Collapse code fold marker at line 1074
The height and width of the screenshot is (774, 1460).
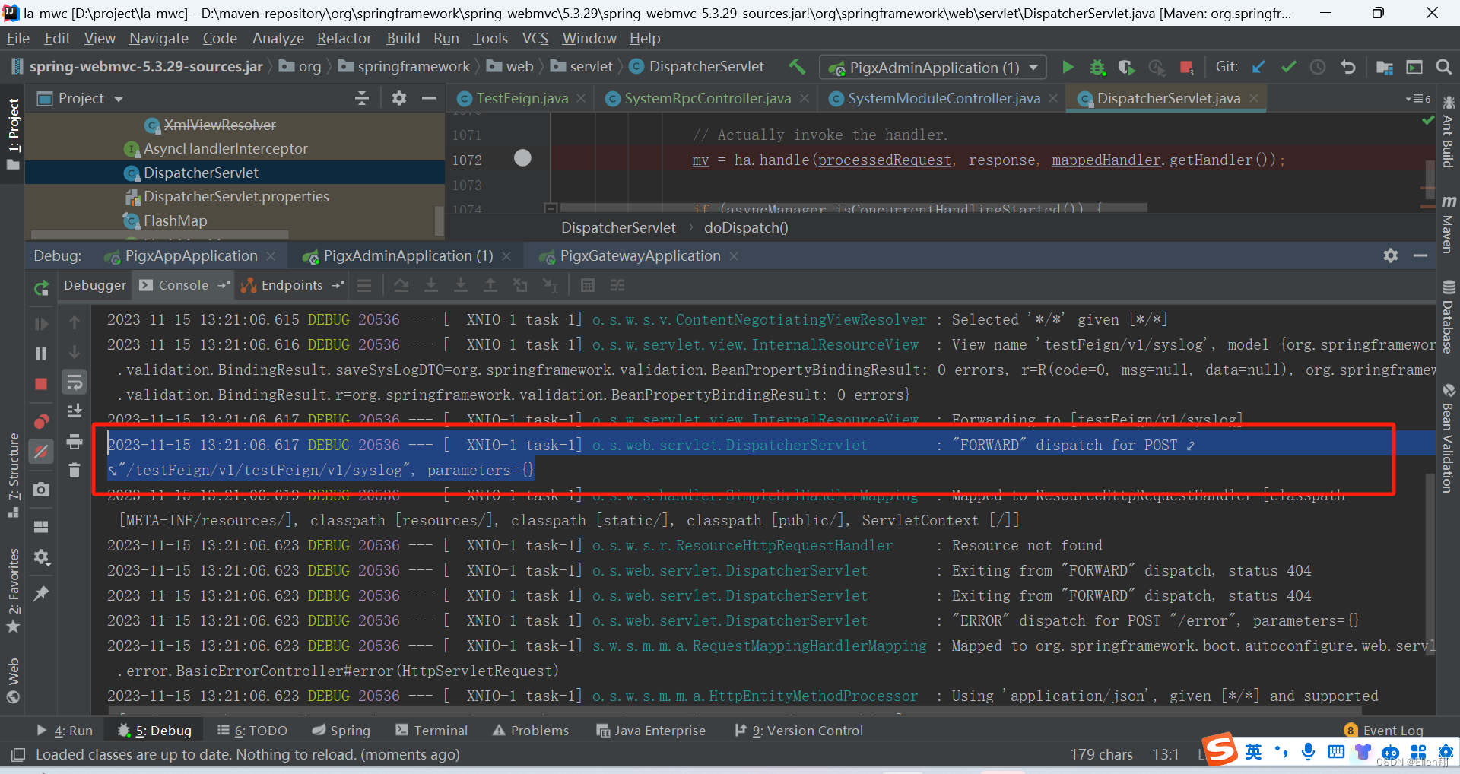coord(551,208)
